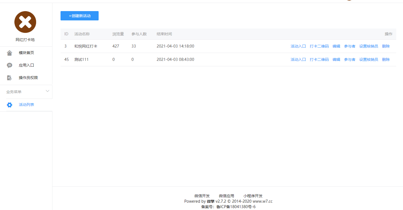The height and width of the screenshot is (210, 403).
Task: Click the 微擎 link in footer
Action: click(210, 201)
